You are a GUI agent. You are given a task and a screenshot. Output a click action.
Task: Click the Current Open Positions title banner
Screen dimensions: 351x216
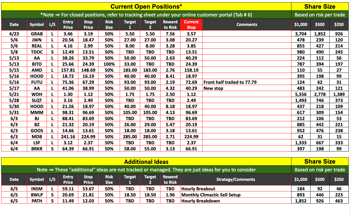click(x=146, y=7)
